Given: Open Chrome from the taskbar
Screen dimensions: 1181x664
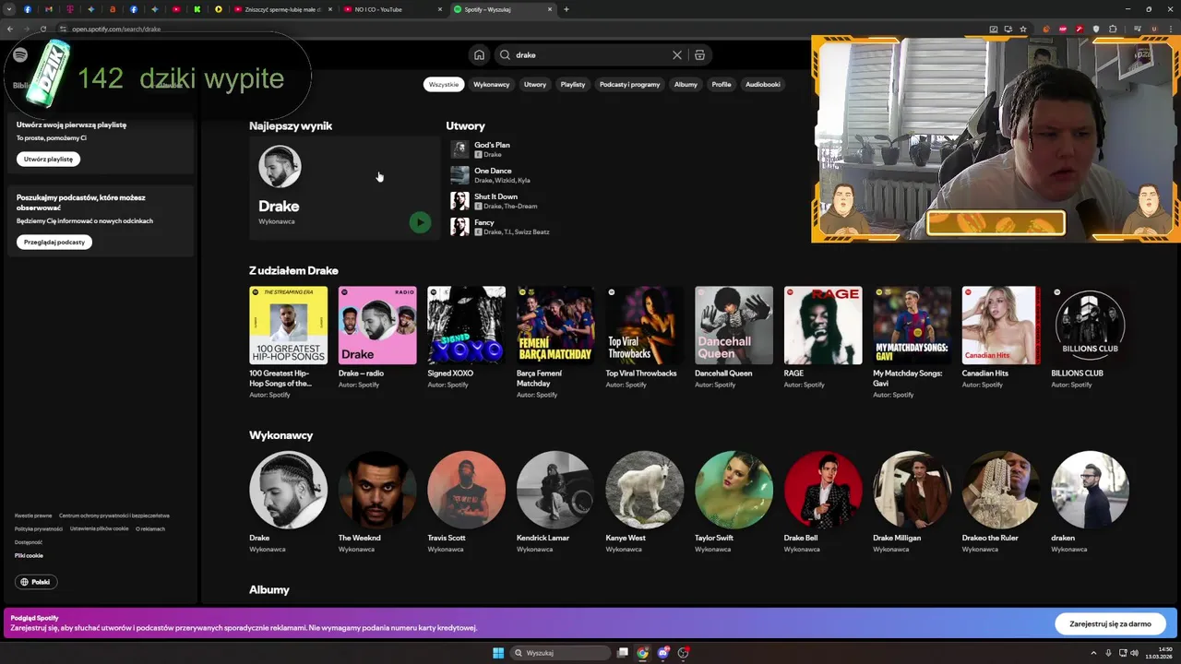Looking at the screenshot, I should [x=643, y=653].
